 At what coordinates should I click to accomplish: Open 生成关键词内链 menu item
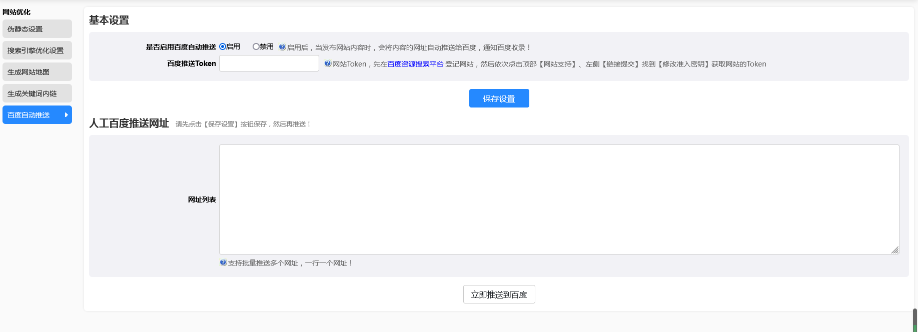click(x=37, y=93)
